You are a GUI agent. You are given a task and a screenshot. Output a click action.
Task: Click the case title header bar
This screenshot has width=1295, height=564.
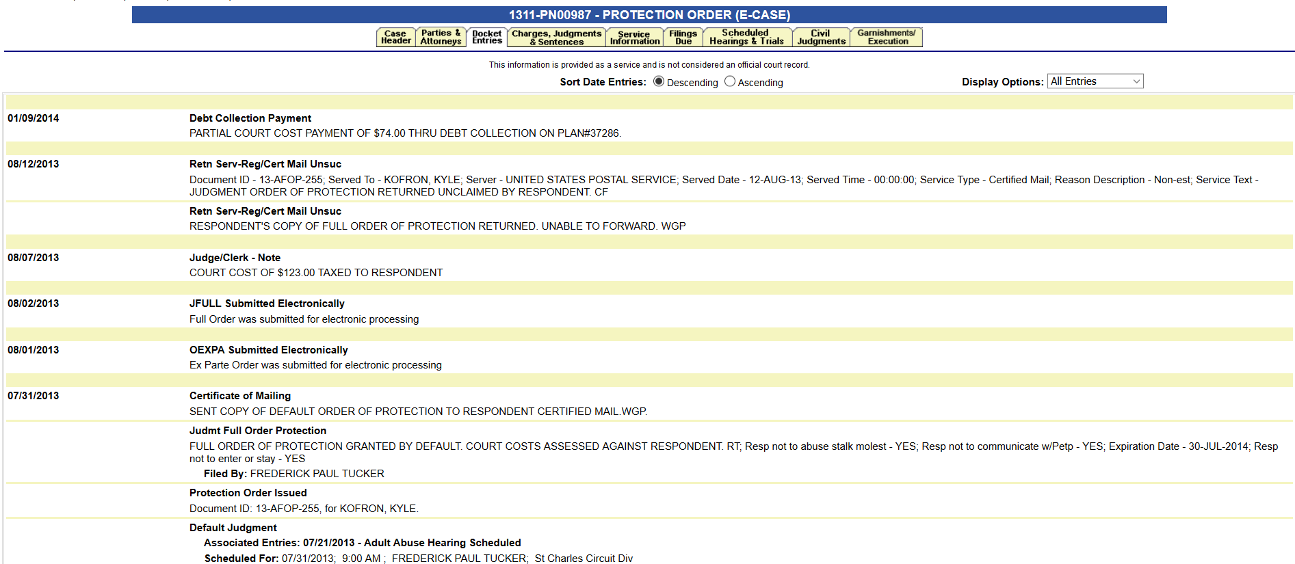click(649, 15)
